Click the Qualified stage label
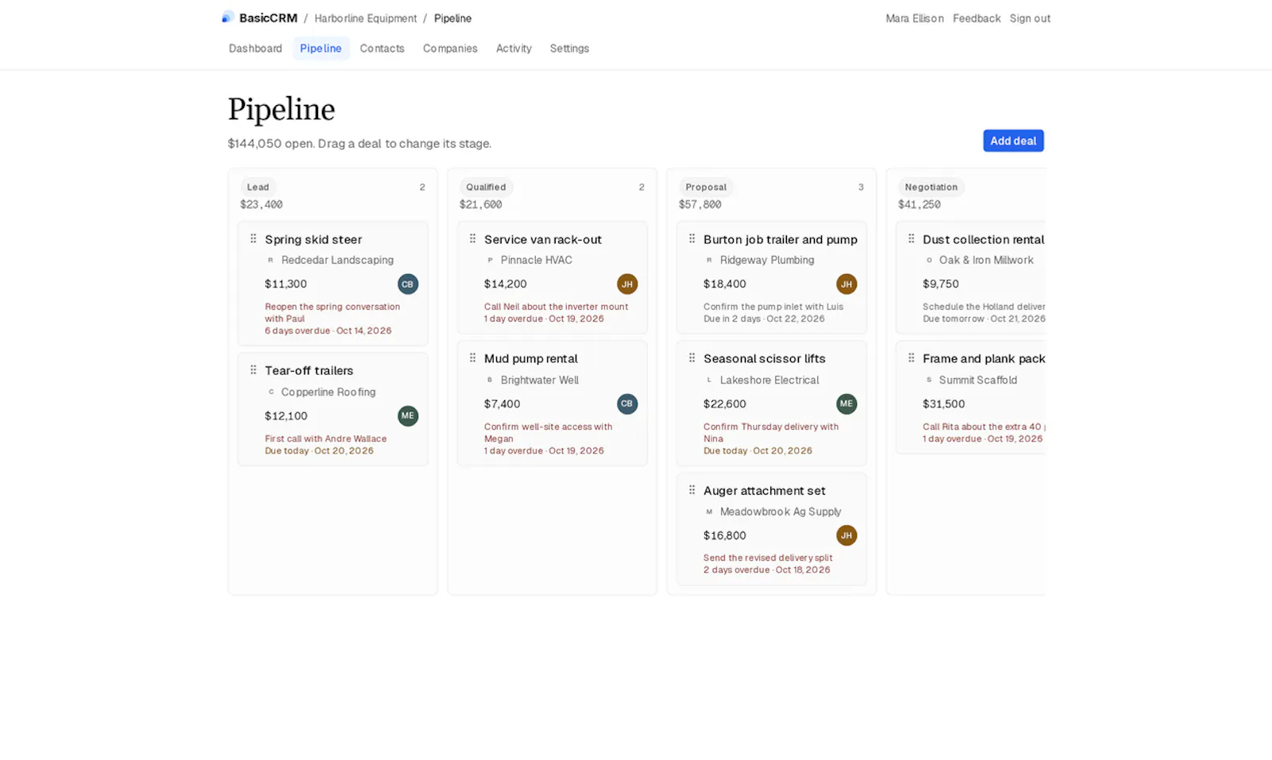The width and height of the screenshot is (1272, 760). (486, 187)
